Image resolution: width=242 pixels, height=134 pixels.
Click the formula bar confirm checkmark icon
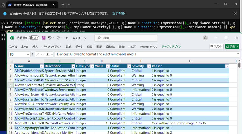coord(43,54)
